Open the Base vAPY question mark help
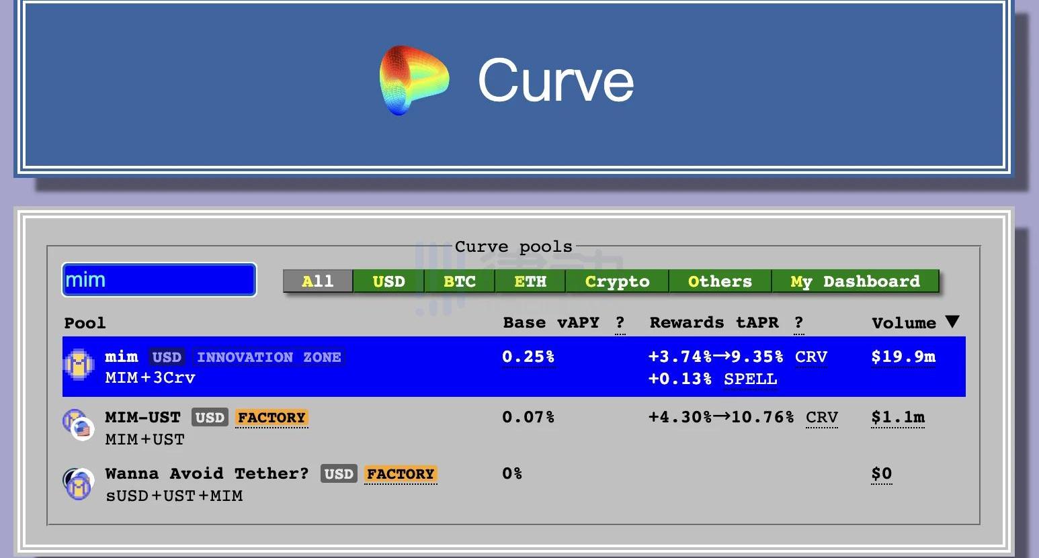The height and width of the screenshot is (558, 1039). pyautogui.click(x=620, y=323)
